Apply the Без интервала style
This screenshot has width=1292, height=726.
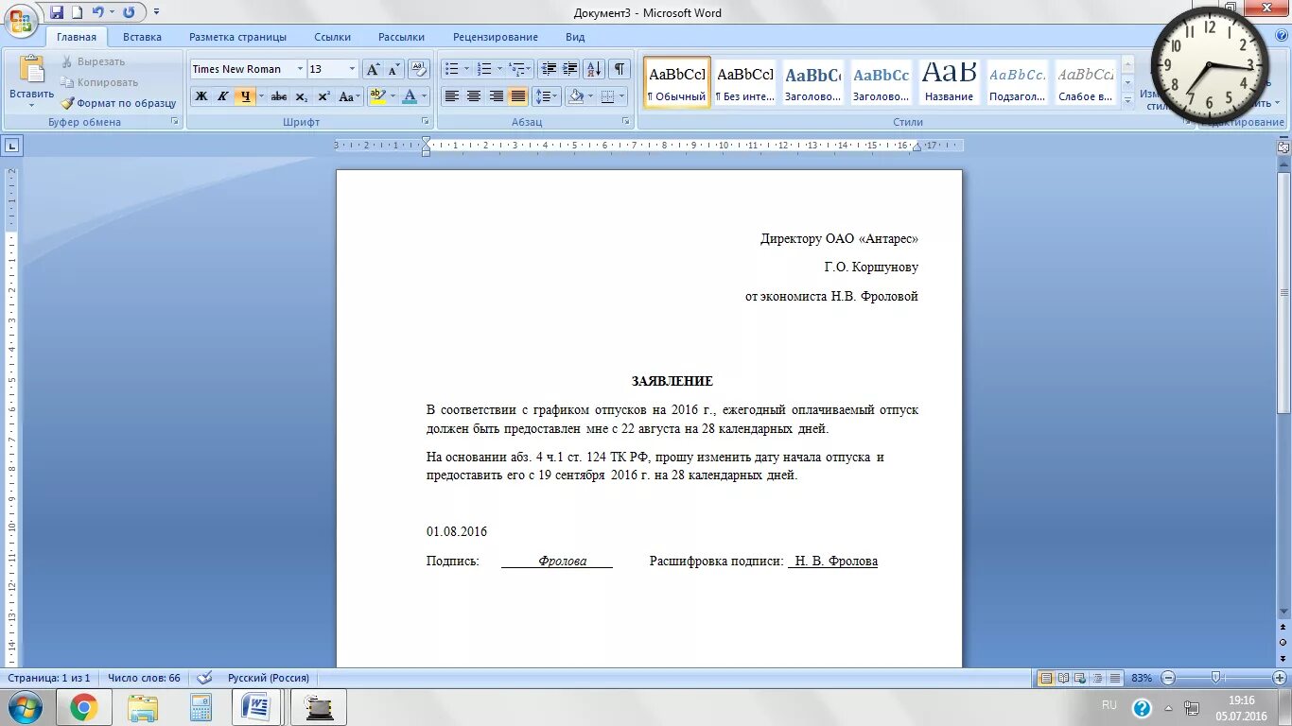tap(745, 82)
